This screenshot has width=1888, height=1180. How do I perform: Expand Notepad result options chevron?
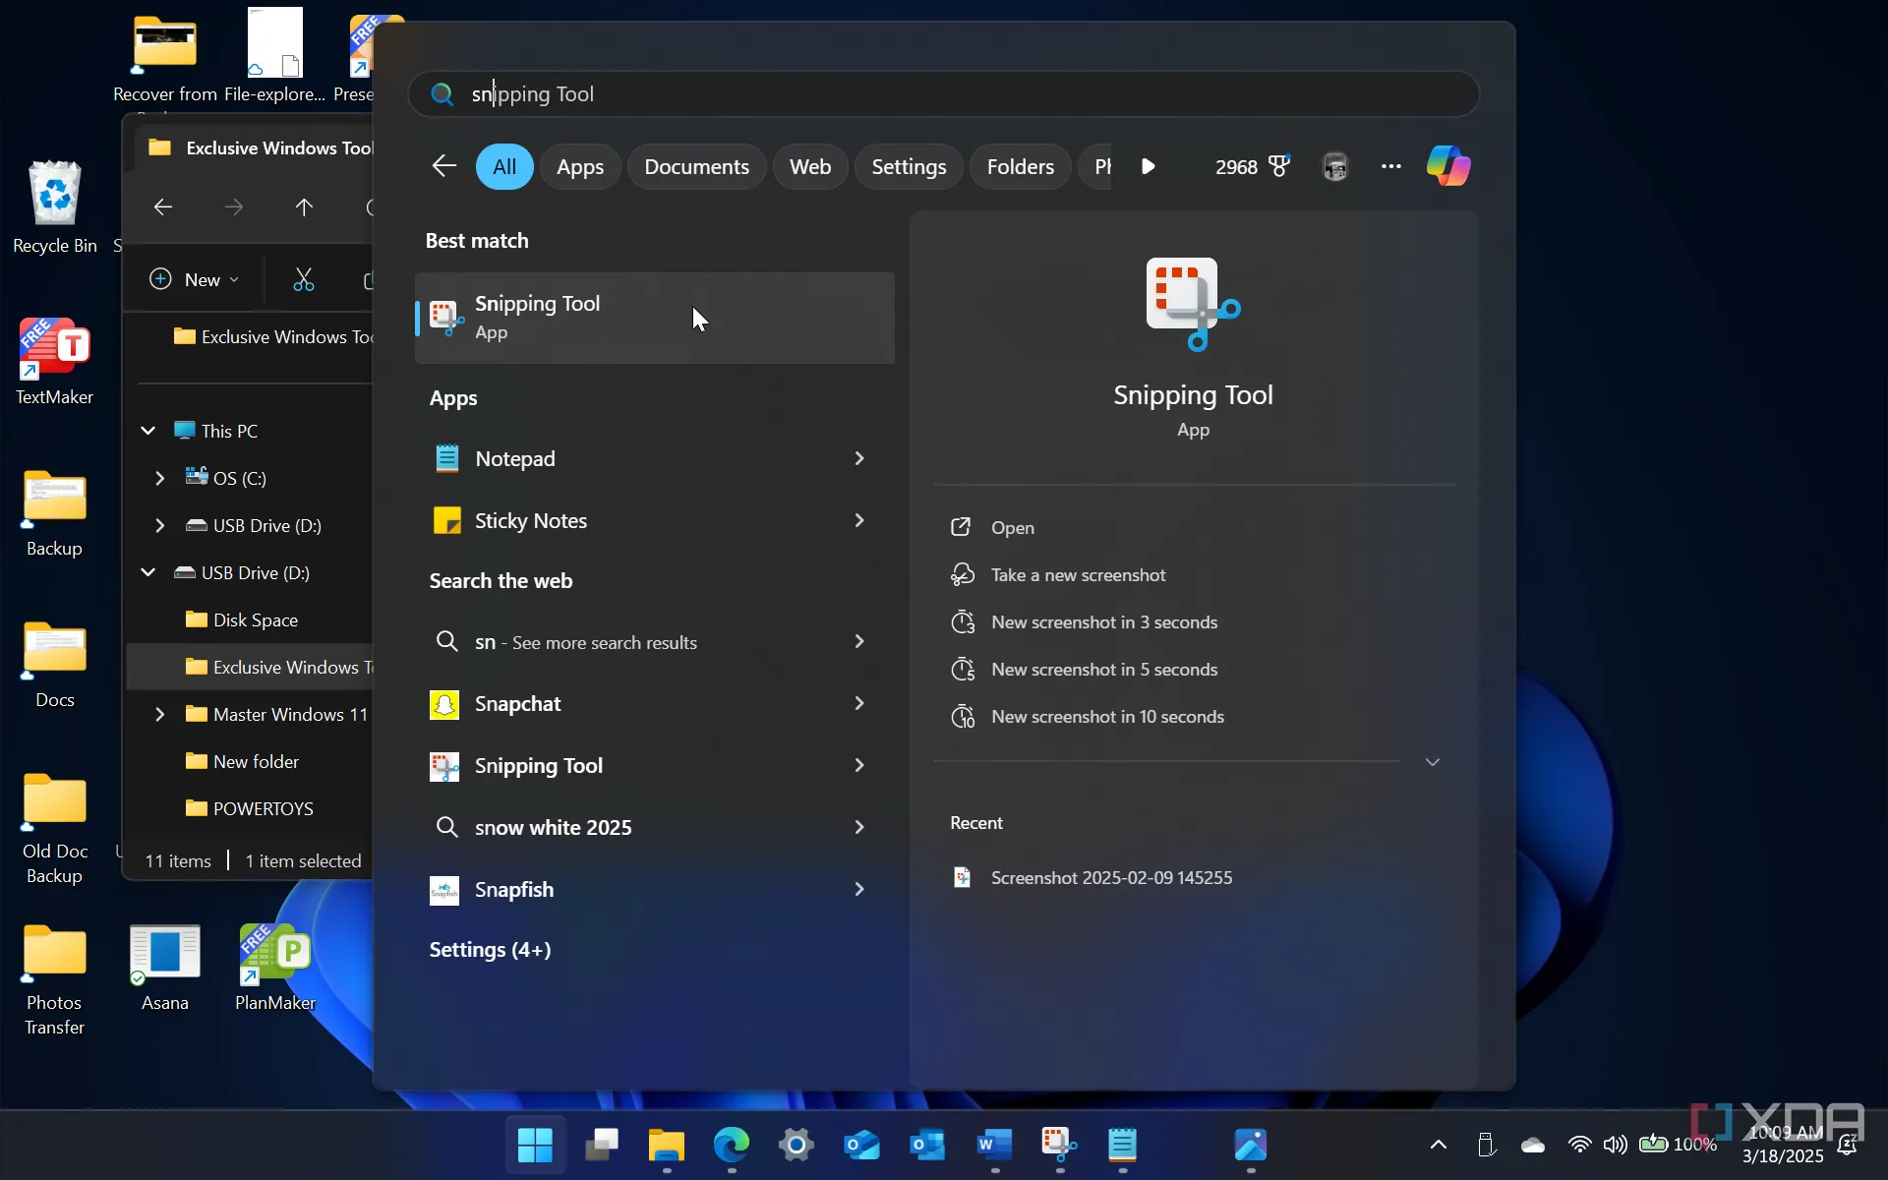click(859, 458)
